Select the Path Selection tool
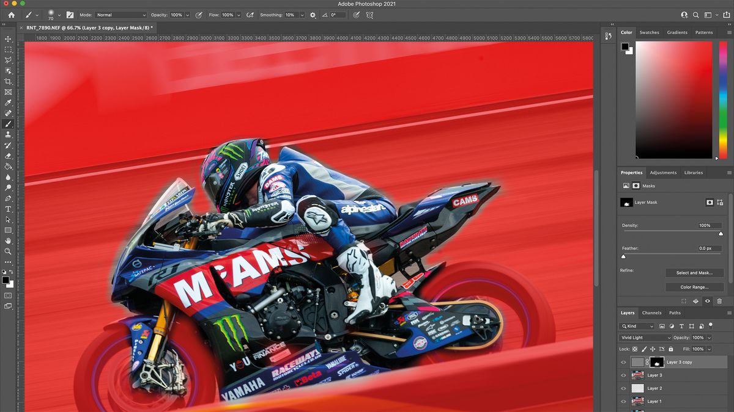This screenshot has height=412, width=734. click(x=8, y=219)
